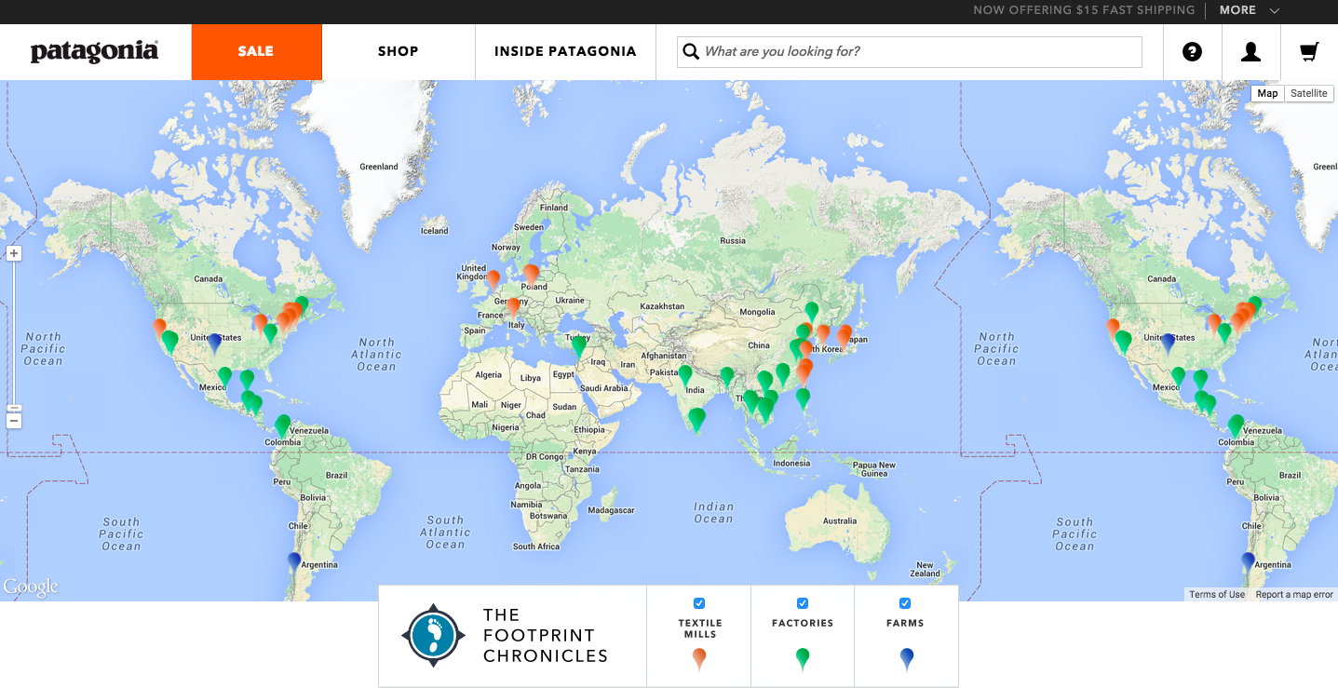Click the green Factories legend pin

coord(803,659)
